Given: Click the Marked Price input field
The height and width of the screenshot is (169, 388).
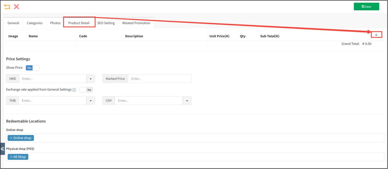Looking at the screenshot, I should 159,79.
